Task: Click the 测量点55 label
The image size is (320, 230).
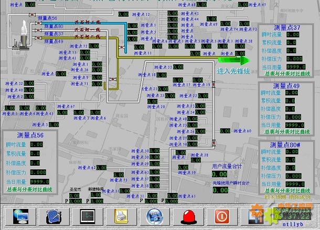Action: coord(187,172)
